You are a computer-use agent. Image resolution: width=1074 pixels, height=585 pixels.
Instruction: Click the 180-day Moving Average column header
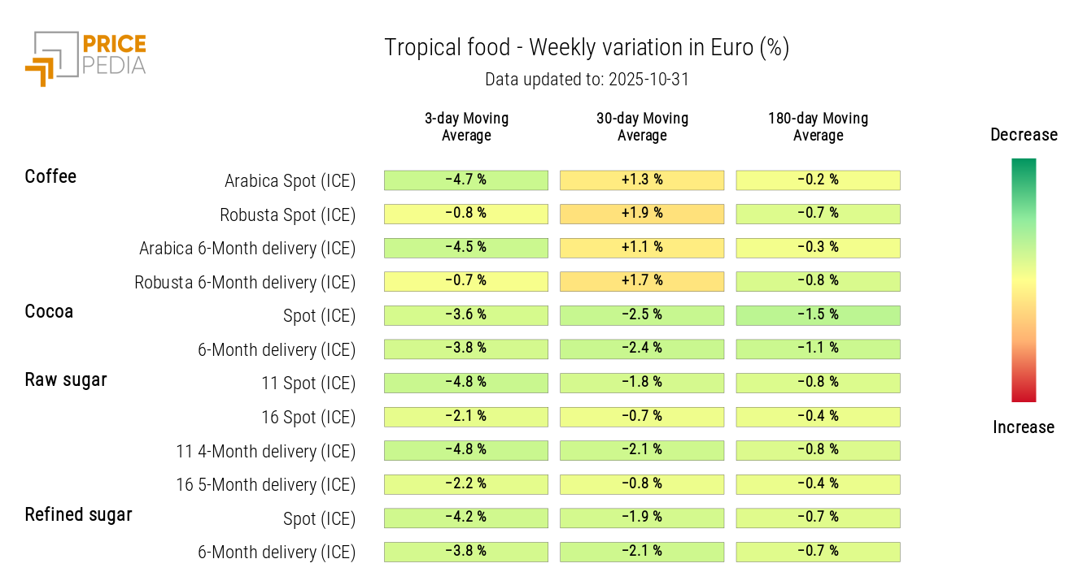pos(818,127)
